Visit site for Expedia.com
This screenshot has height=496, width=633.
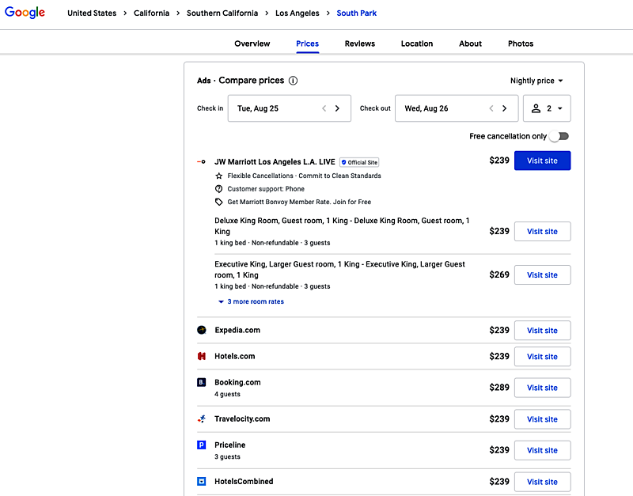542,331
